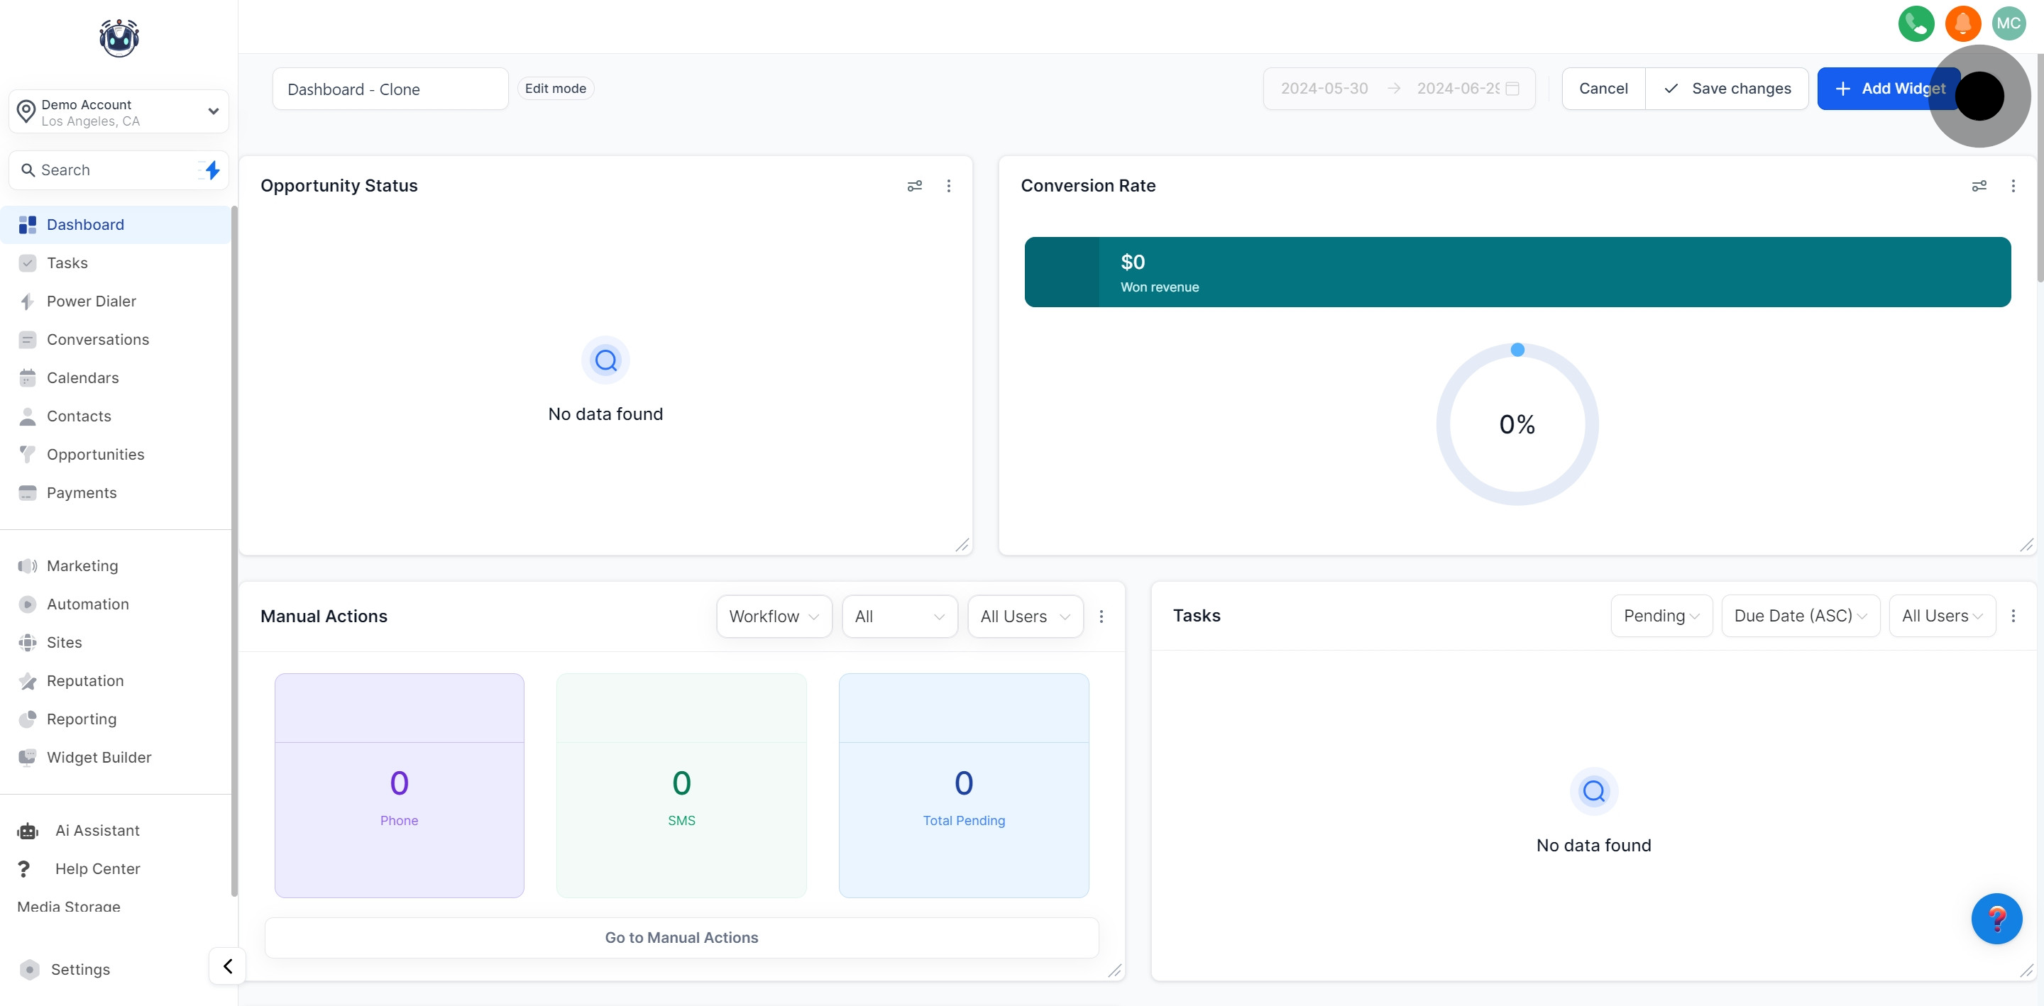Screen dimensions: 2044x1006
Task: Open Due Date (ASC) sort dropdown
Action: (1800, 616)
